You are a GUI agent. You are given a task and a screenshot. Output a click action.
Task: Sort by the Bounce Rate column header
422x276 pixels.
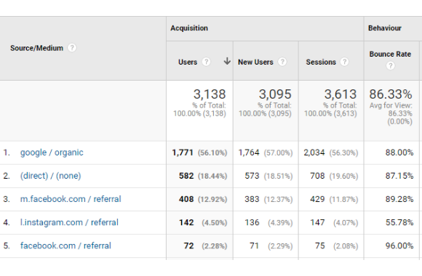[x=390, y=54]
